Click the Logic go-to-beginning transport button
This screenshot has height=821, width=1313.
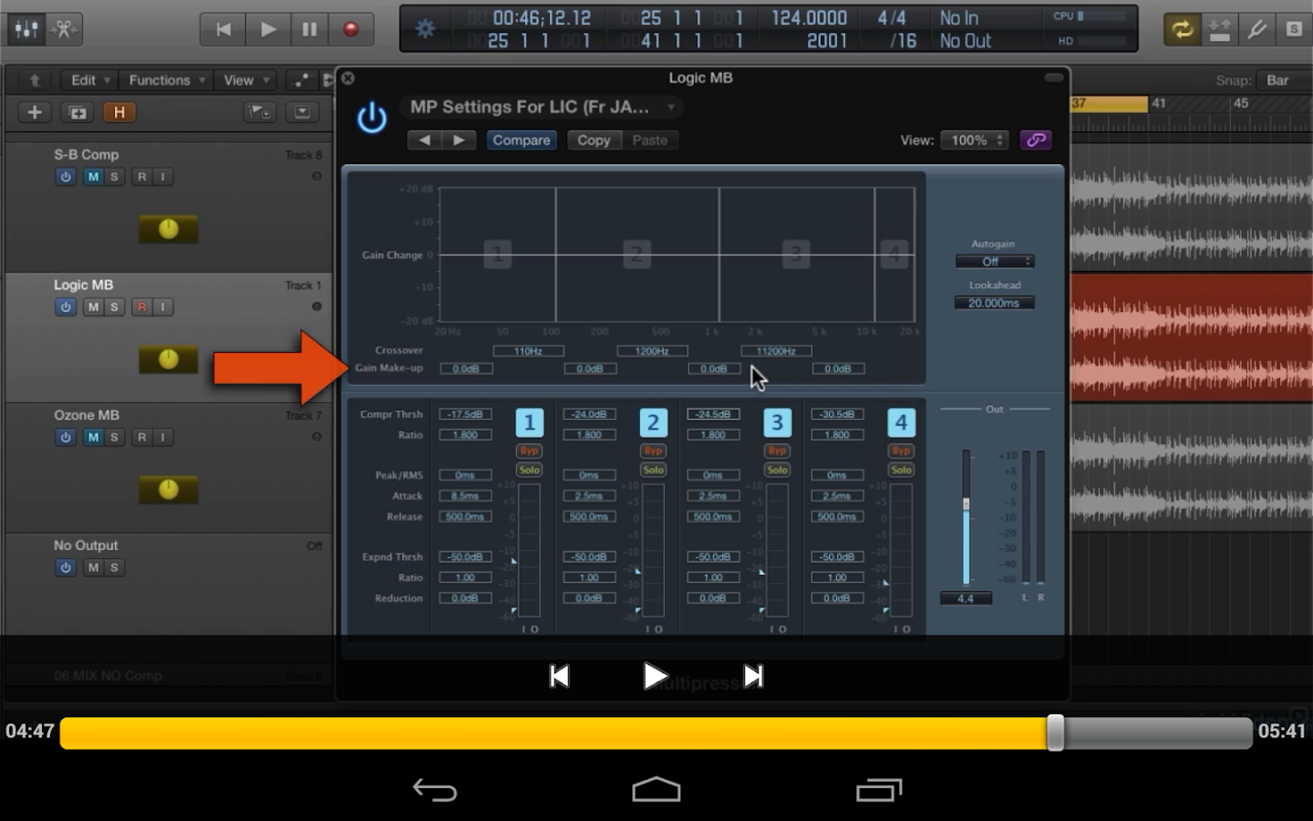[223, 29]
